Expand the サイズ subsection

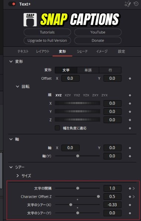[17, 176]
